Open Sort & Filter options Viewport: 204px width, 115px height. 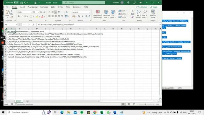tap(139, 14)
